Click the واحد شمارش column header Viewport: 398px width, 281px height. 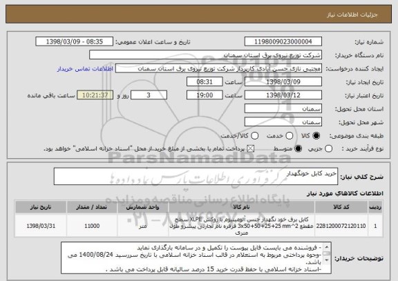(x=142, y=207)
